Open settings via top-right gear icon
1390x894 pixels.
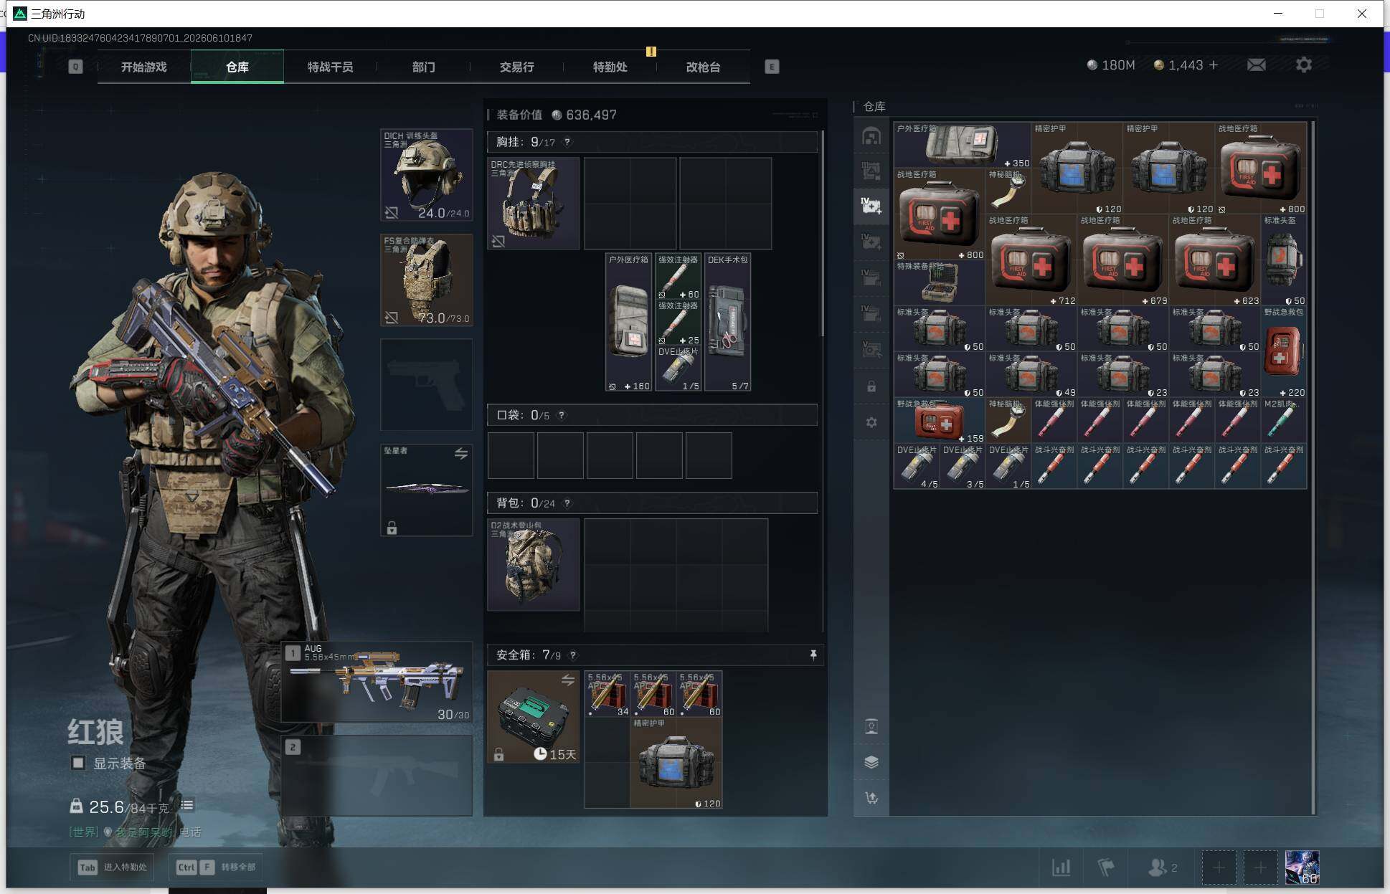(x=1304, y=65)
